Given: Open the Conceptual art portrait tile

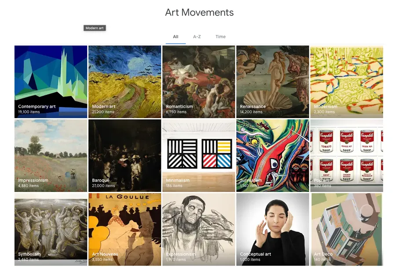Looking at the screenshot, I should pyautogui.click(x=273, y=229).
